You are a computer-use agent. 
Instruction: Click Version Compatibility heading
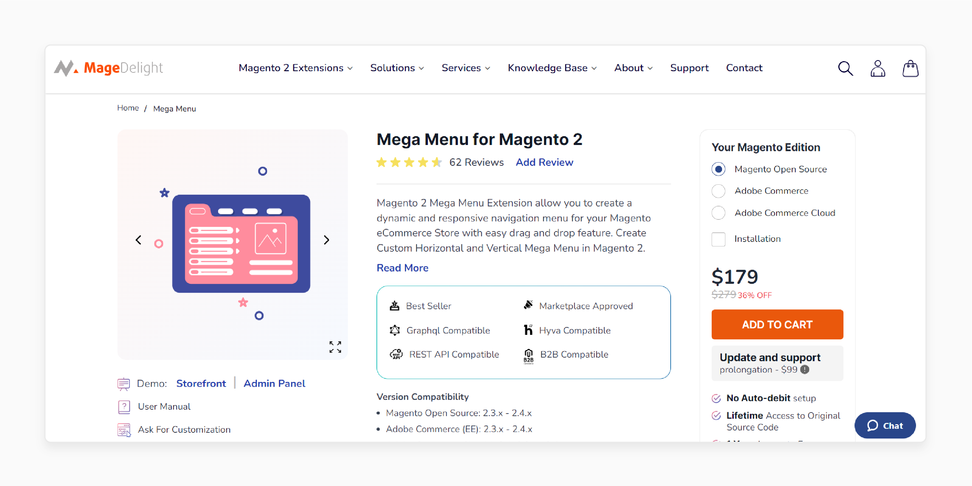pyautogui.click(x=422, y=397)
